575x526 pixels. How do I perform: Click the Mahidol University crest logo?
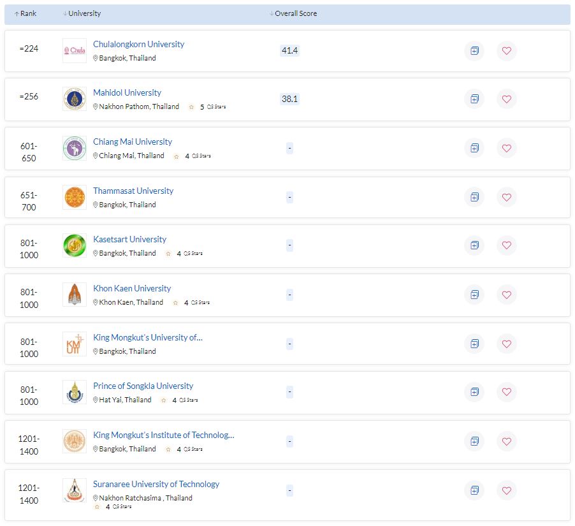coord(75,99)
